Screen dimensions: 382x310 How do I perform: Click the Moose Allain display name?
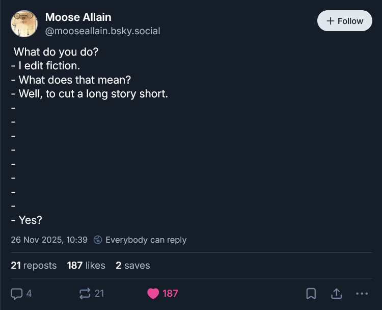tap(78, 17)
